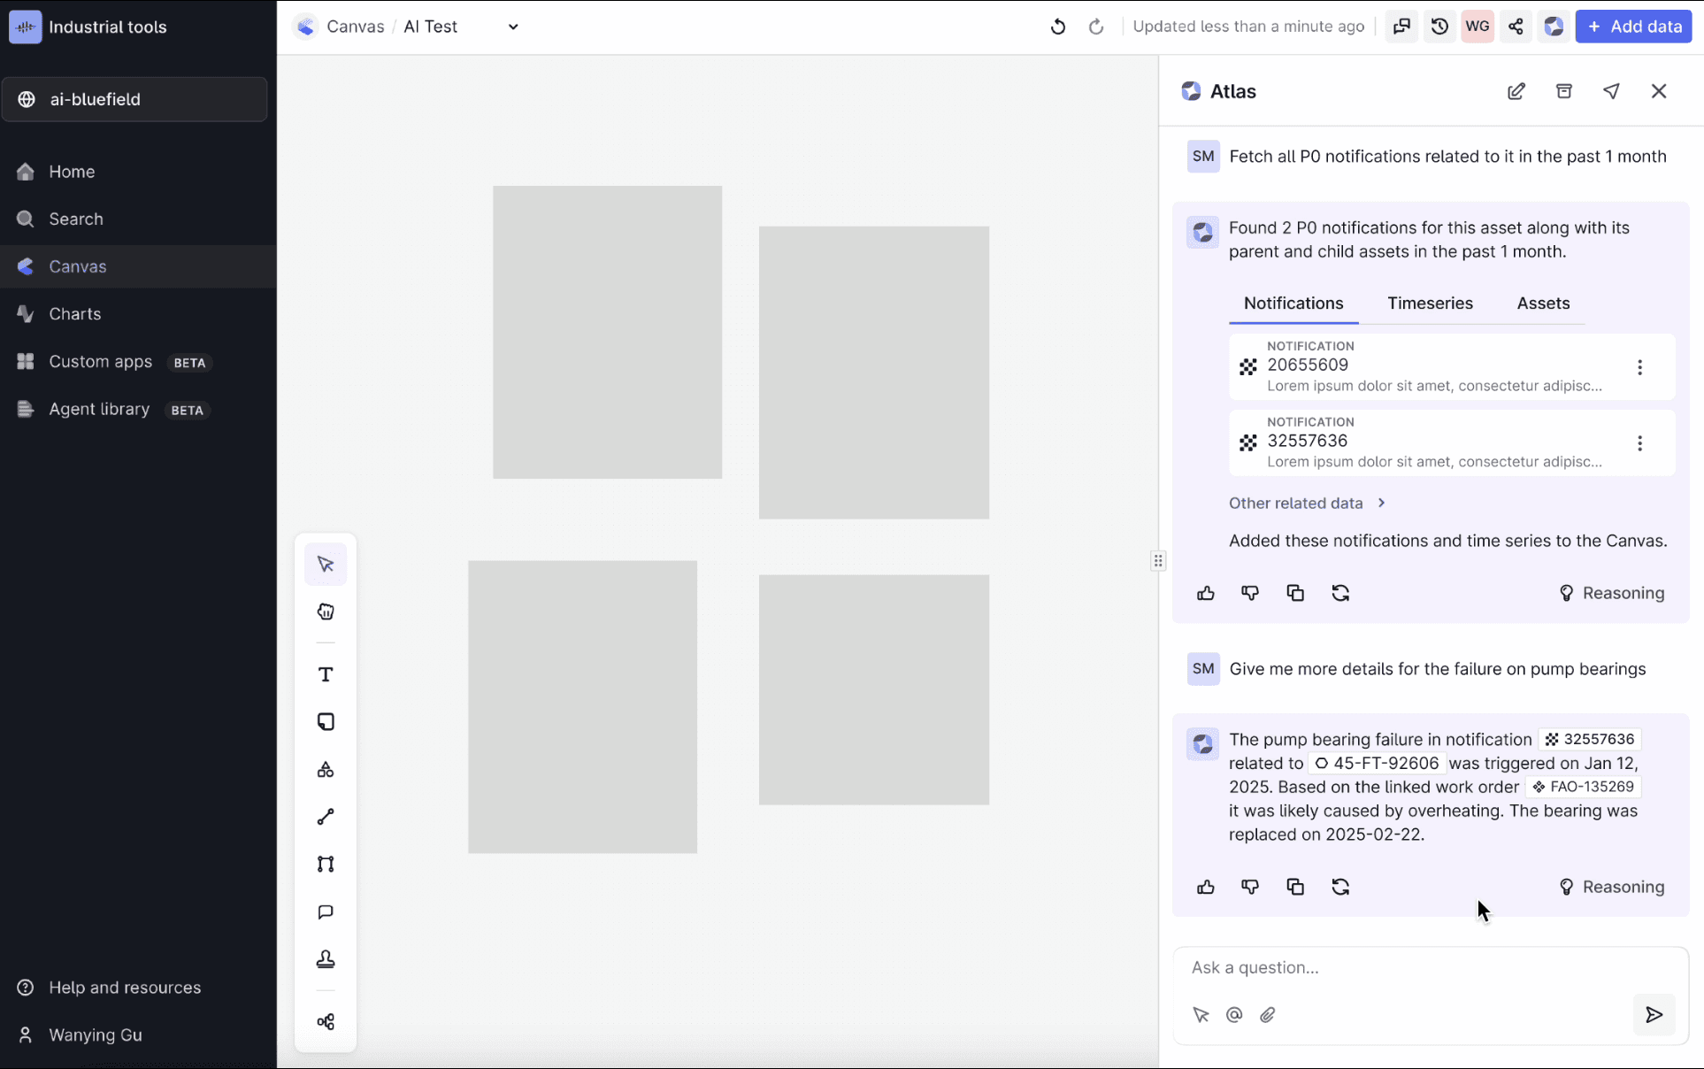Give a thumbs up on the first Atlas response
Screen dimensions: 1704x1069
(1206, 593)
